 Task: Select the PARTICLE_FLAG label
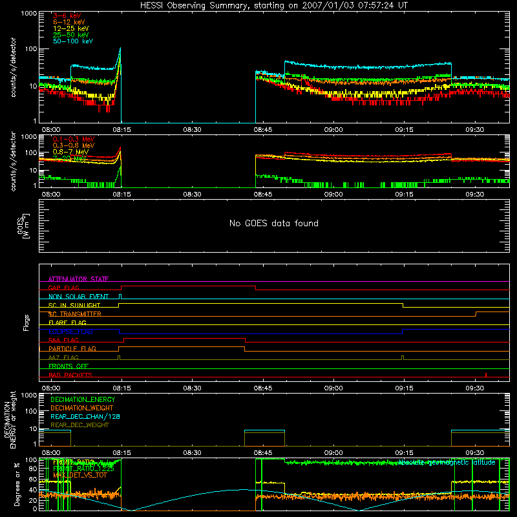(72, 348)
